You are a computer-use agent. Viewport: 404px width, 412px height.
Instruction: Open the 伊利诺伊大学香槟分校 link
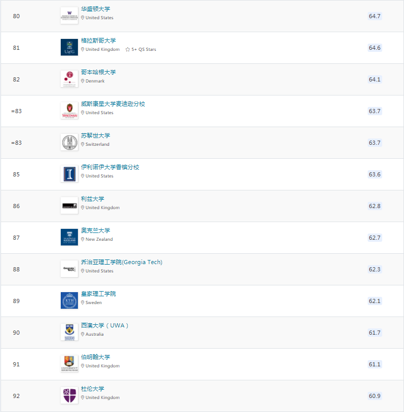pyautogui.click(x=110, y=167)
